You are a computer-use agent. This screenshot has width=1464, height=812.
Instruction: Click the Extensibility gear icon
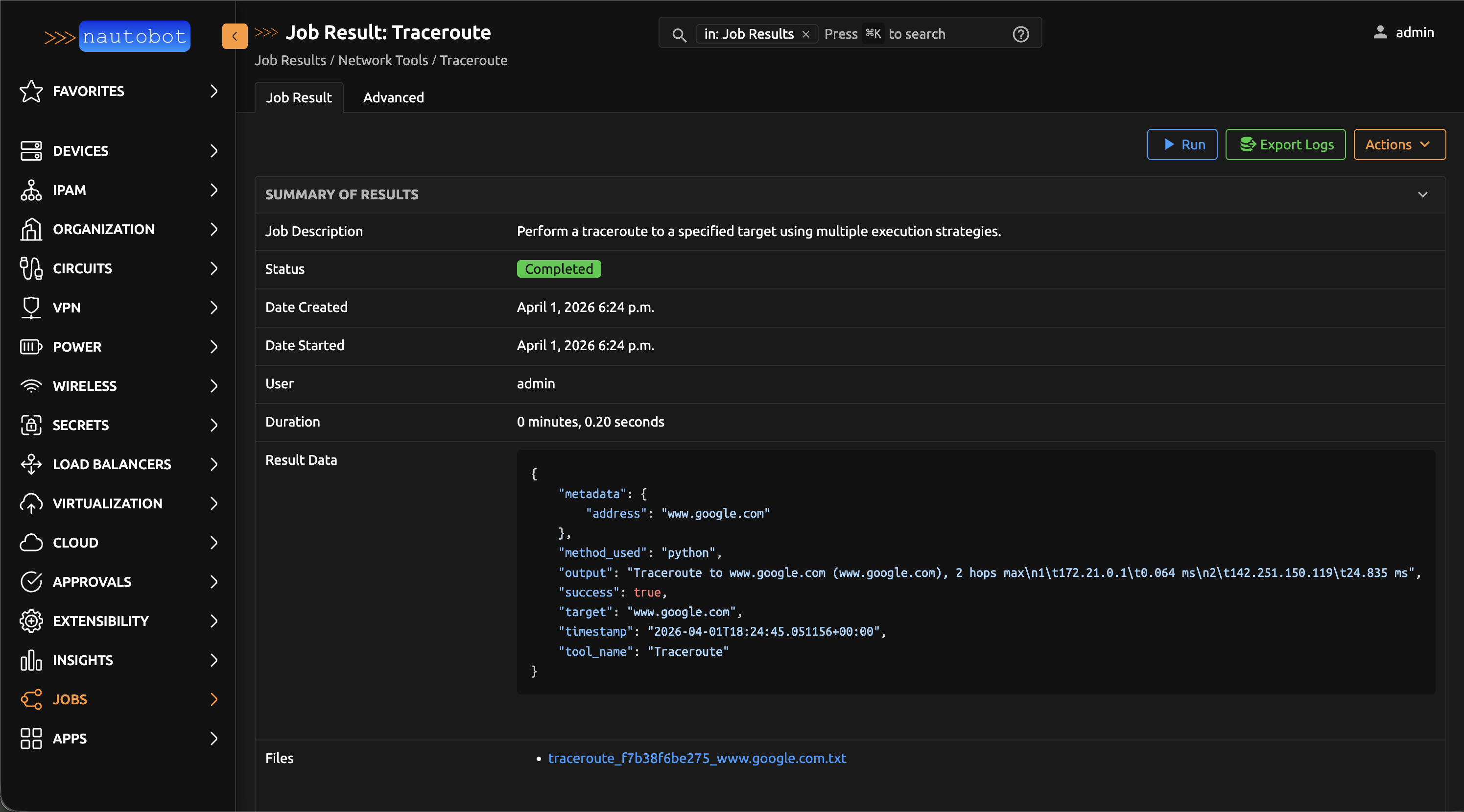pyautogui.click(x=31, y=621)
